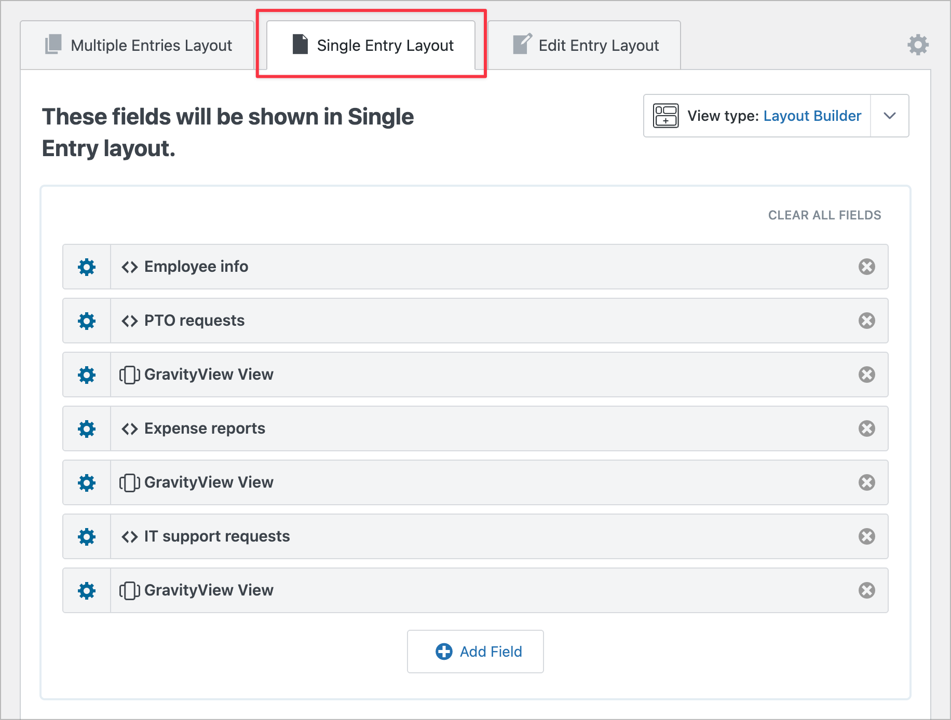Expand the View type dropdown

[889, 116]
